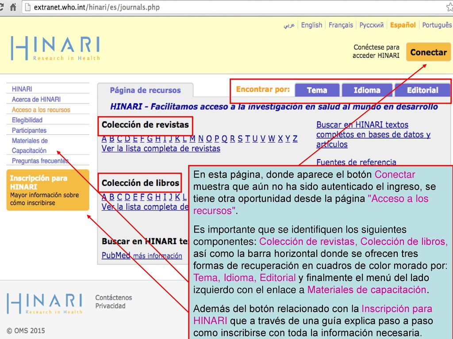Click the HINARI logo in footer
Screen dimensions: 453x339
coord(45,304)
